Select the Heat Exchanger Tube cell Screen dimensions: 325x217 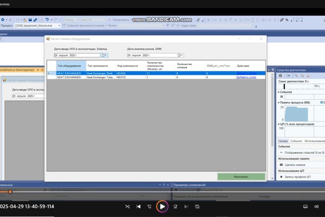click(x=101, y=77)
